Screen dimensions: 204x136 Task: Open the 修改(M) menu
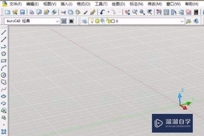[x=155, y=4]
